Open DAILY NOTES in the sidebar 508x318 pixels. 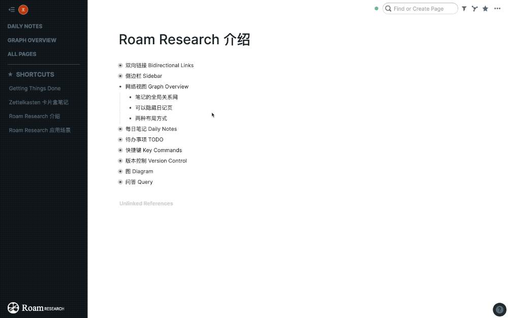25,26
